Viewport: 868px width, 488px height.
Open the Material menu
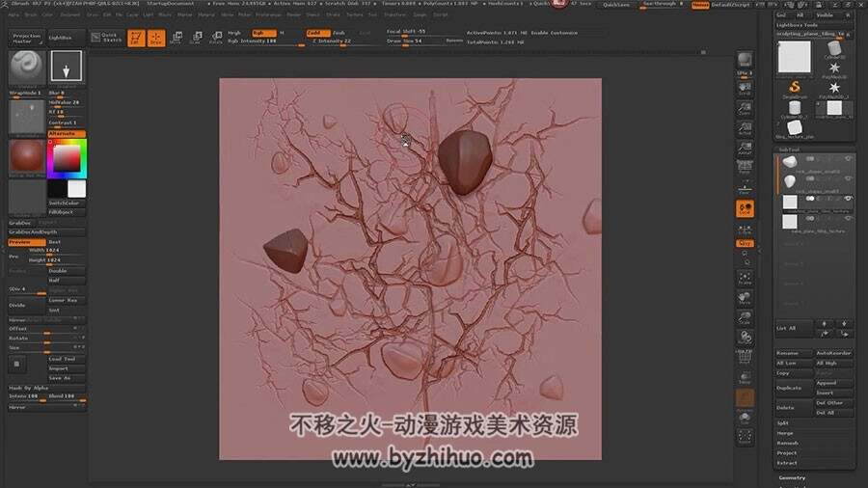click(x=206, y=14)
